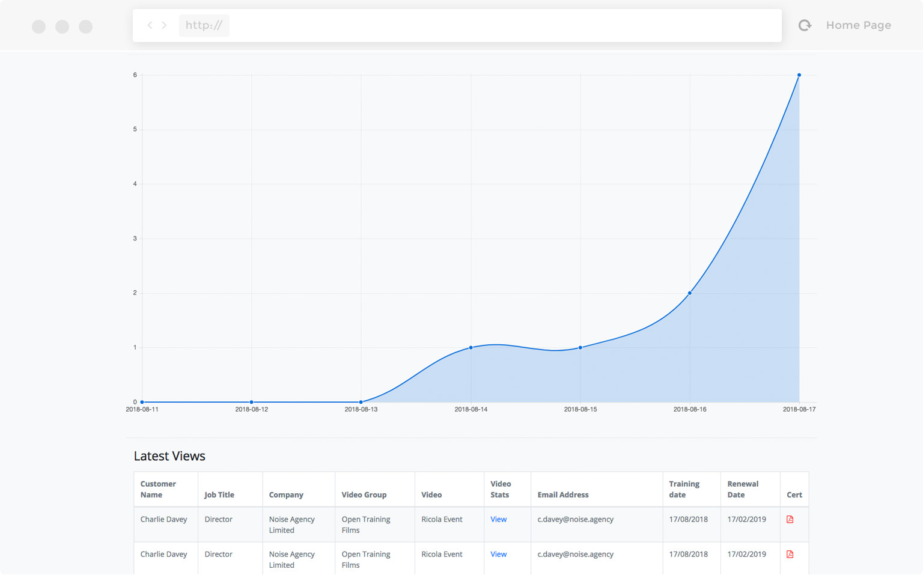
Task: Select the data point at 2018-08-16 showing value 2
Action: (689, 293)
